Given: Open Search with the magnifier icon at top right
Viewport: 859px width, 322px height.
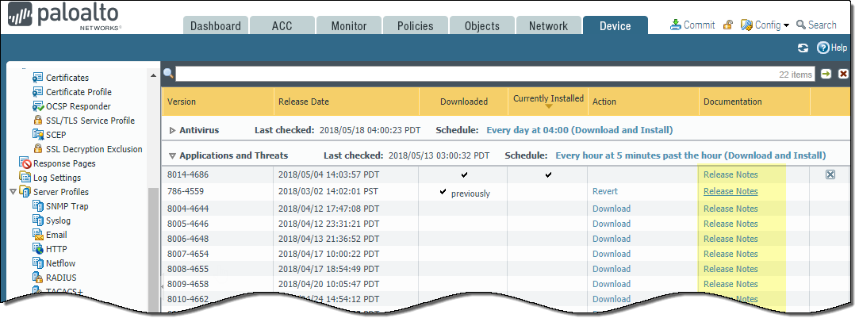Looking at the screenshot, I should click(801, 25).
